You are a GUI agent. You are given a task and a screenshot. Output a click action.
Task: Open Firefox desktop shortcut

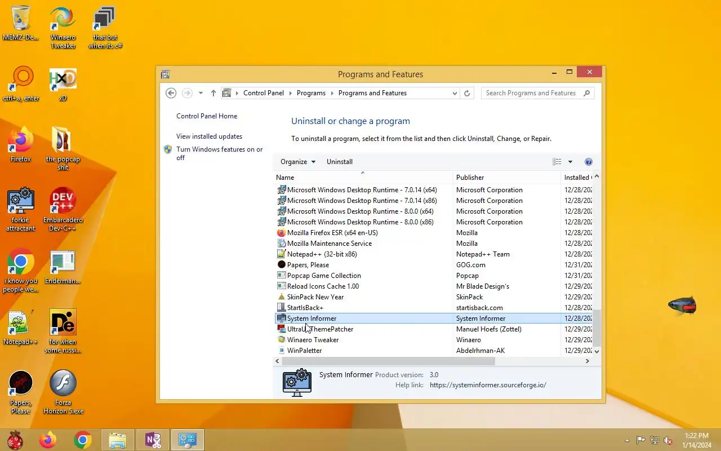(21, 145)
